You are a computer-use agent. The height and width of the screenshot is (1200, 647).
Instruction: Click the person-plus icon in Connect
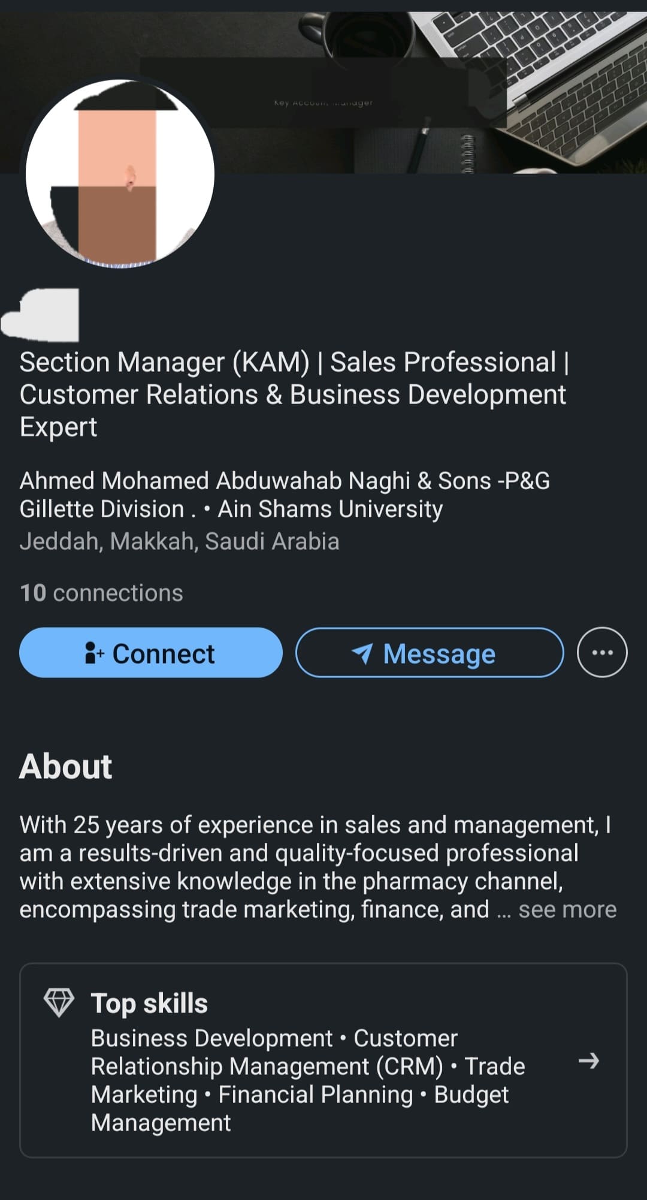point(94,653)
